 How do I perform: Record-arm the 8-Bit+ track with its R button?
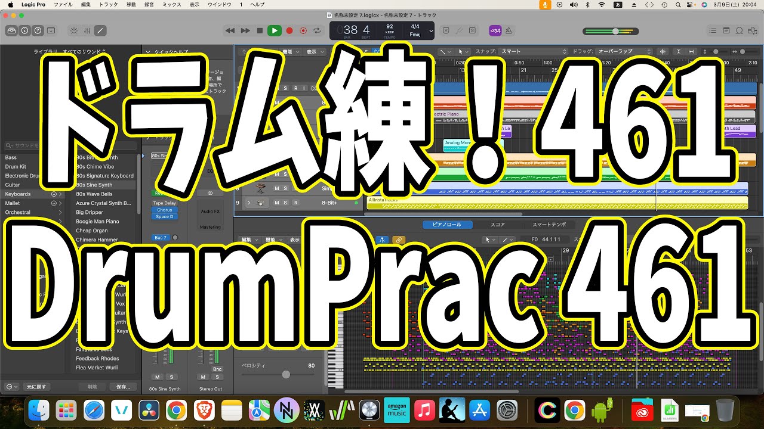coord(295,203)
